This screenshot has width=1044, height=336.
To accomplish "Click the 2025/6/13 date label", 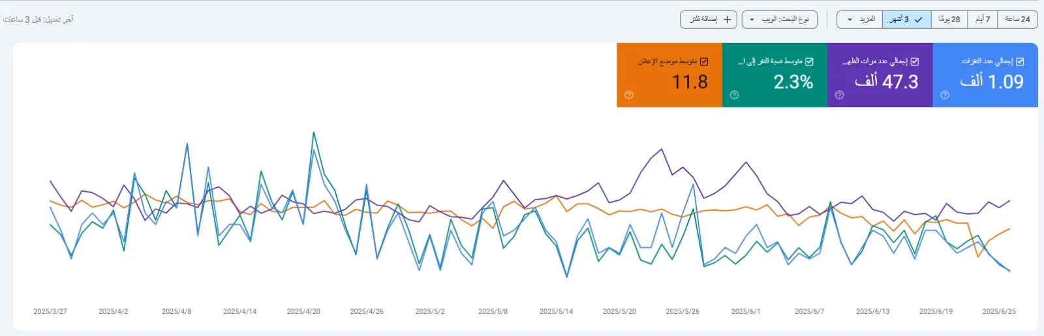I will tap(872, 311).
